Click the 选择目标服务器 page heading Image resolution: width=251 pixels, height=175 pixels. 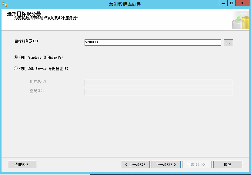24,14
